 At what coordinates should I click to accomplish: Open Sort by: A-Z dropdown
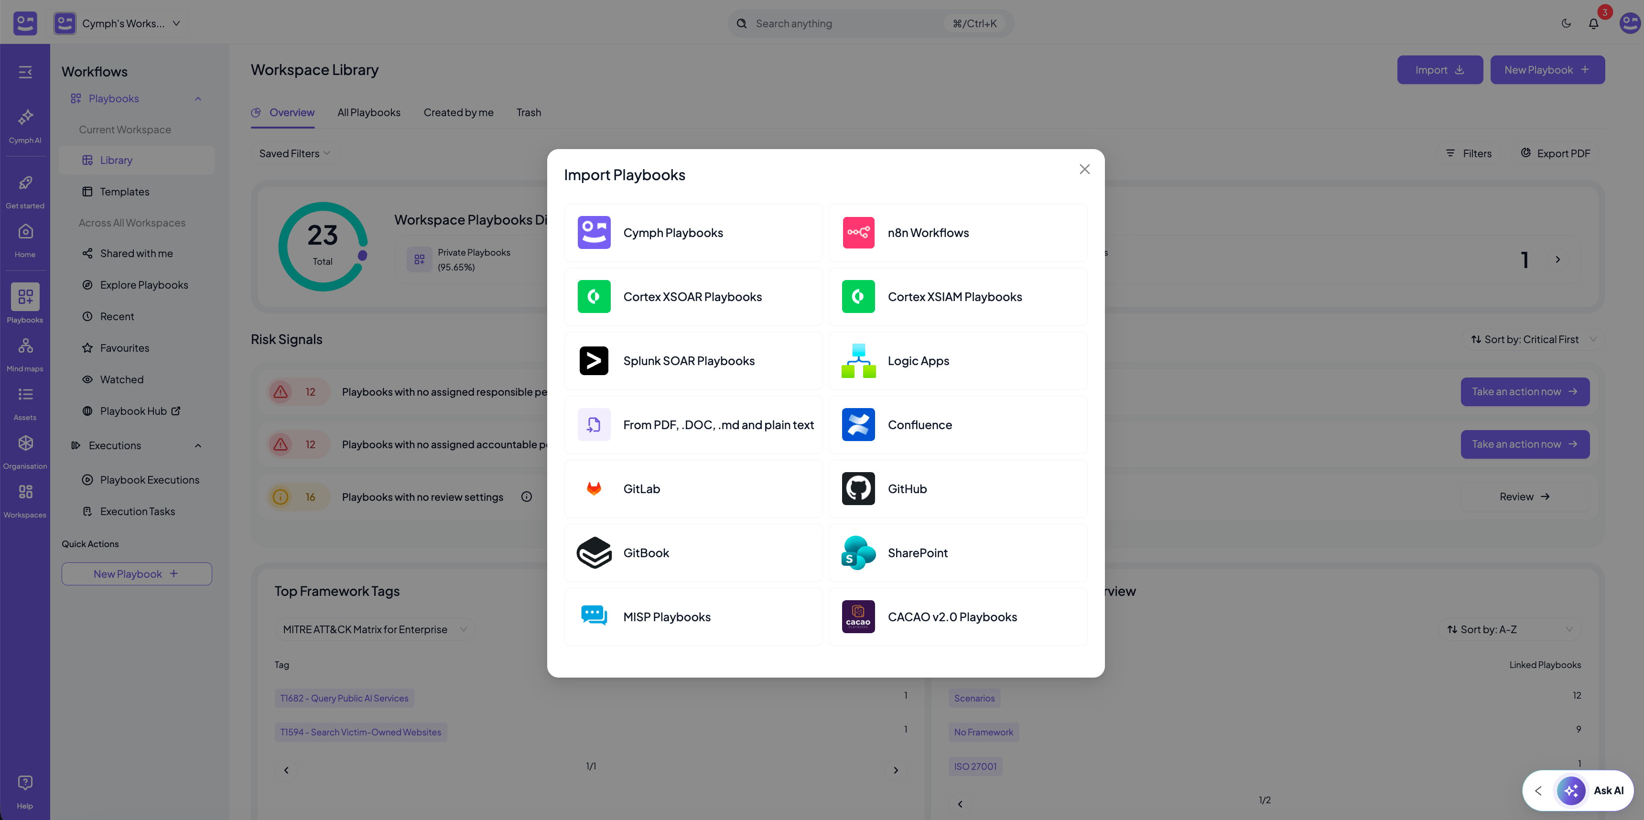[x=1509, y=629]
